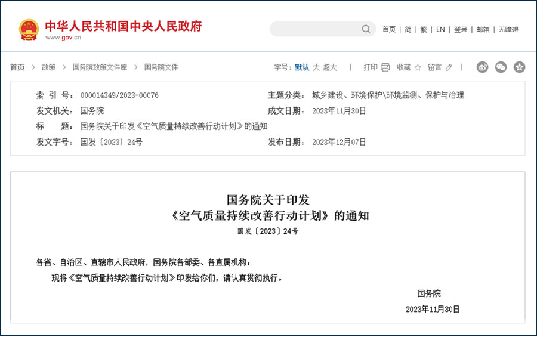
Task: Open the 邮箱 mailbox link
Action: pyautogui.click(x=483, y=29)
